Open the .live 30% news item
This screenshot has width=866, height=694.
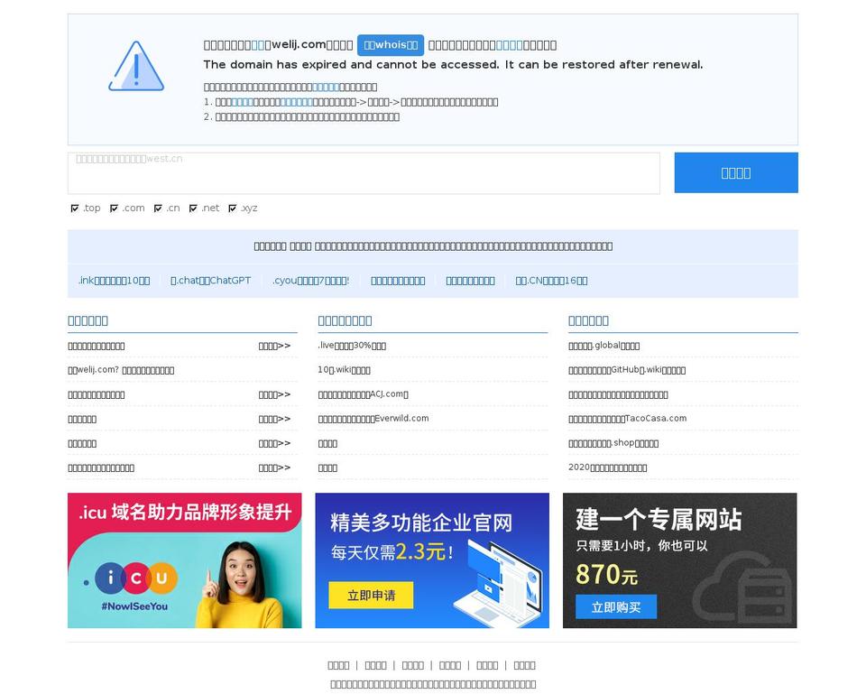(352, 346)
